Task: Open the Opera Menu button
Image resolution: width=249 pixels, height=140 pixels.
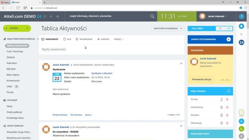Action: coord(5,2)
